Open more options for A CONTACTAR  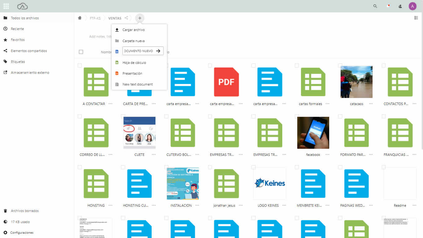point(111,104)
